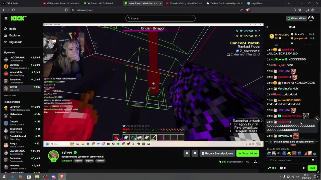Follow sylvee with the heart button
This screenshot has width=321, height=180.
click(x=195, y=153)
